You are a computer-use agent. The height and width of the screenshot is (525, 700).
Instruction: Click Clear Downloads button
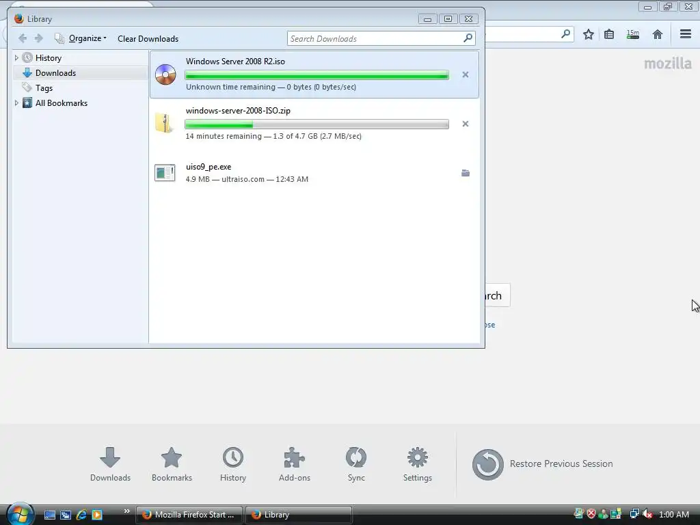(148, 39)
